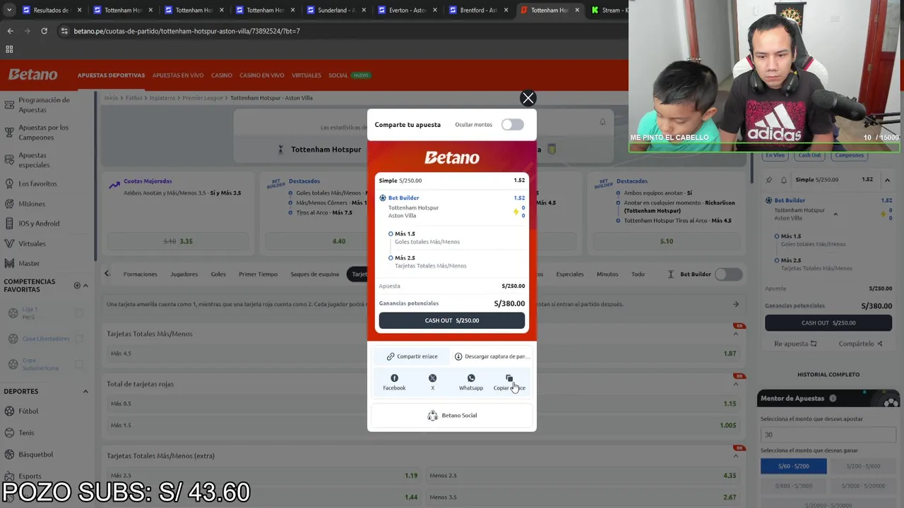This screenshot has width=904, height=508.
Task: Open Historial Completo link
Action: point(828,375)
